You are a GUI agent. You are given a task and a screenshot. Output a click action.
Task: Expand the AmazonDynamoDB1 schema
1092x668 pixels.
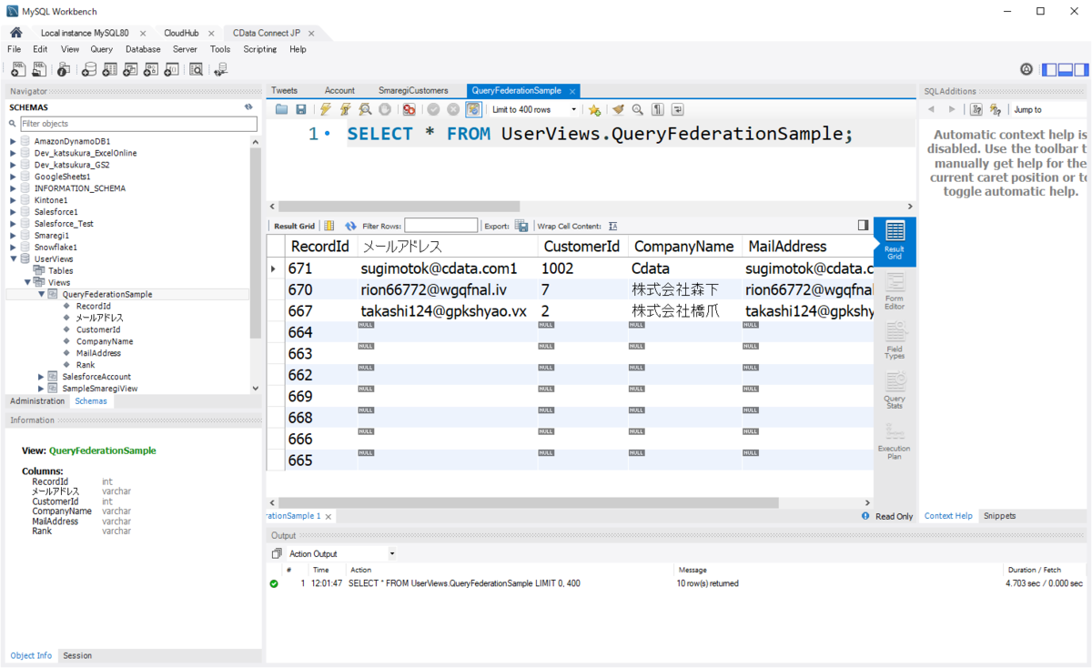coord(13,141)
